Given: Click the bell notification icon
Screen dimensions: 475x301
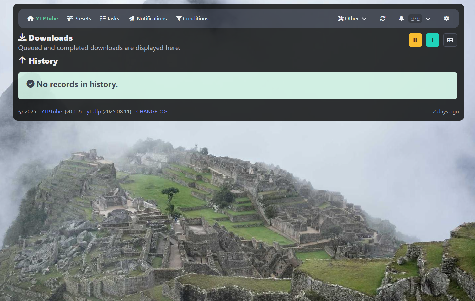Looking at the screenshot, I should tap(401, 18).
